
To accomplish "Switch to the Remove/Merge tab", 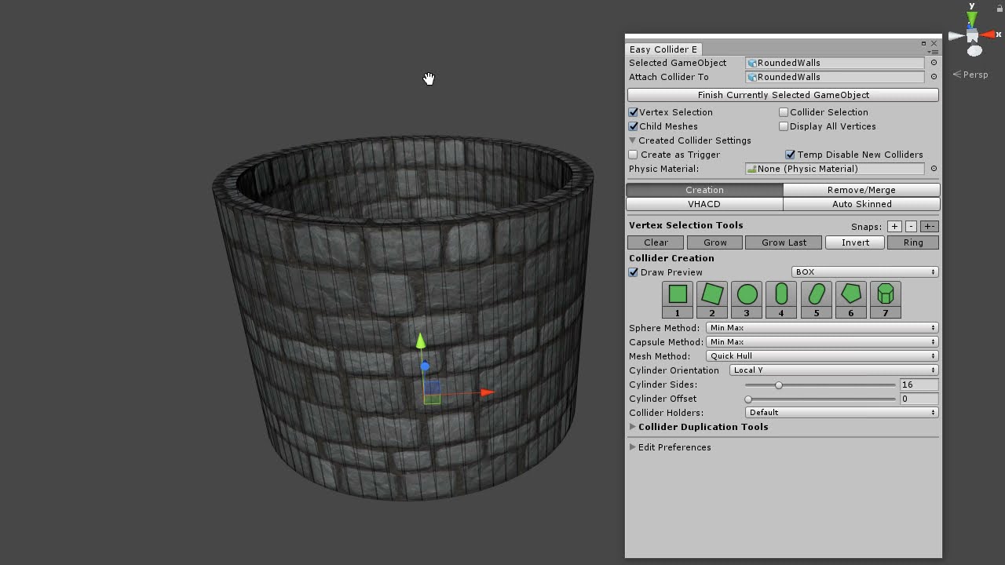I will coord(861,190).
